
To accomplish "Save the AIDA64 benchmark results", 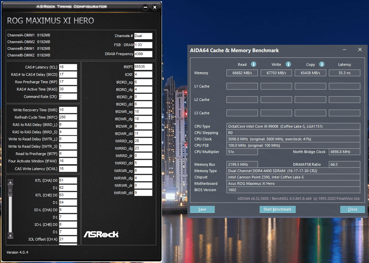I will (x=202, y=209).
